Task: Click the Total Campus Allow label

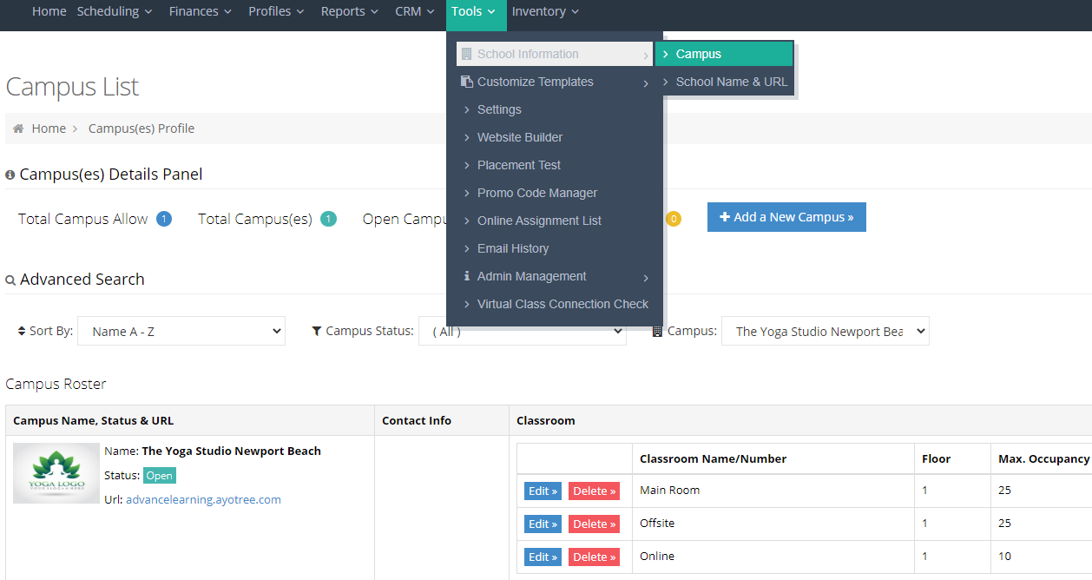Action: [x=82, y=219]
